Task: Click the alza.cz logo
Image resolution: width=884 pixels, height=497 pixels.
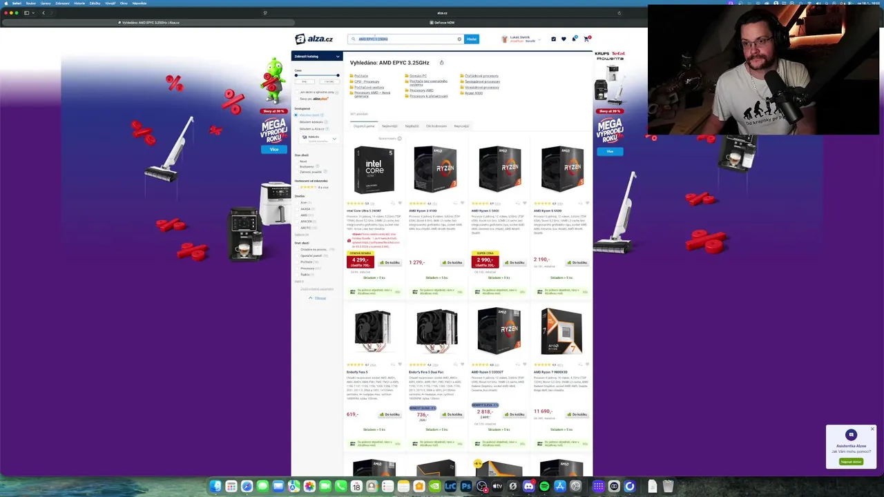Action: click(x=314, y=39)
